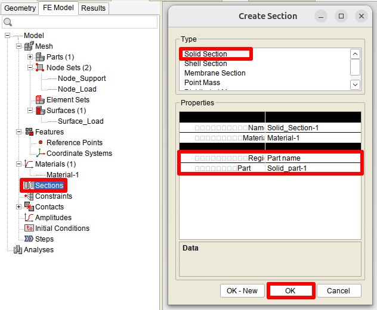Screen dimensions: 377x310
Task: Maximize the Create Section dialog
Action: [x=341, y=16]
